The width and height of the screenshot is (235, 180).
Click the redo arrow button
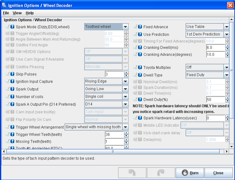(x=161, y=173)
